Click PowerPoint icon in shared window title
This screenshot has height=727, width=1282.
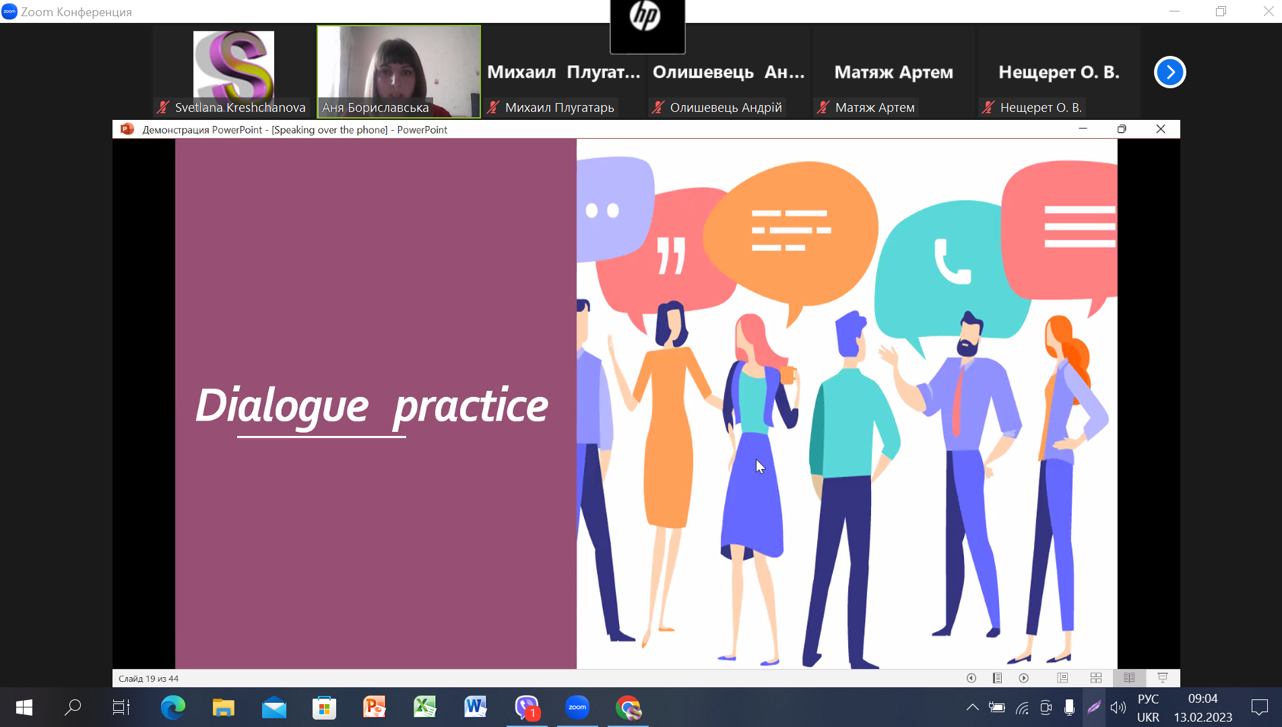pyautogui.click(x=127, y=129)
